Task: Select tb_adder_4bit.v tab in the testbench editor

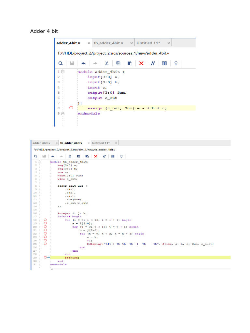Action: tap(71, 143)
